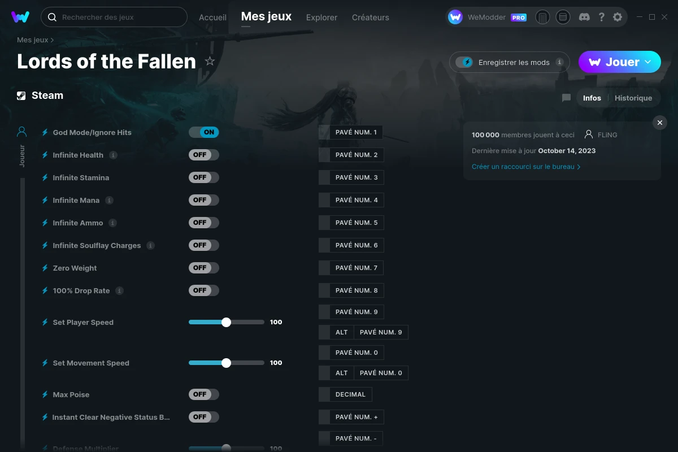Click the Enregistrer les mods info icon

pos(559,62)
